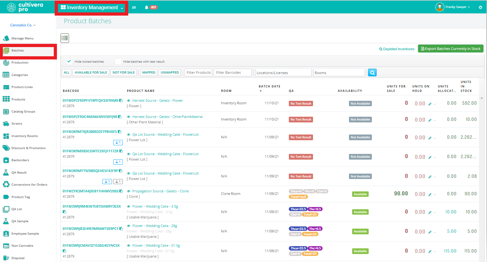This screenshot has width=487, height=262.
Task: Click the Backorders clipboard icon
Action: [6, 160]
